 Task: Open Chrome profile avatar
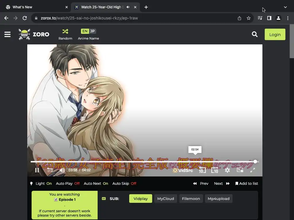[x=278, y=18]
